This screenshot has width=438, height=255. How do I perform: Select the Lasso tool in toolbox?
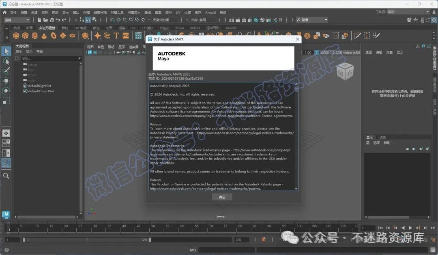[x=6, y=61]
